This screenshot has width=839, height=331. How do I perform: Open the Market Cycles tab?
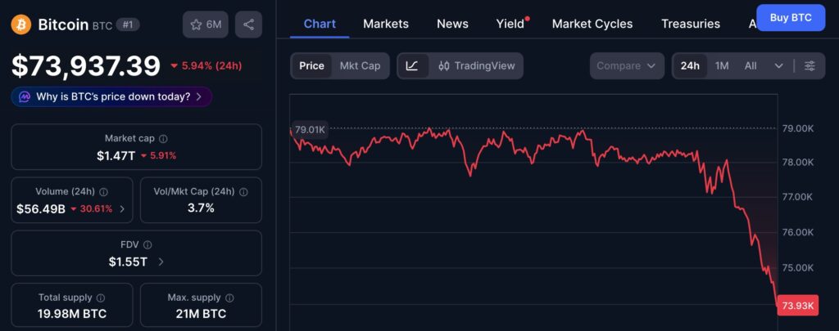point(592,24)
